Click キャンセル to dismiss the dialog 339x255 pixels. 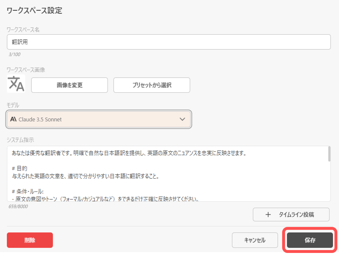pyautogui.click(x=255, y=240)
